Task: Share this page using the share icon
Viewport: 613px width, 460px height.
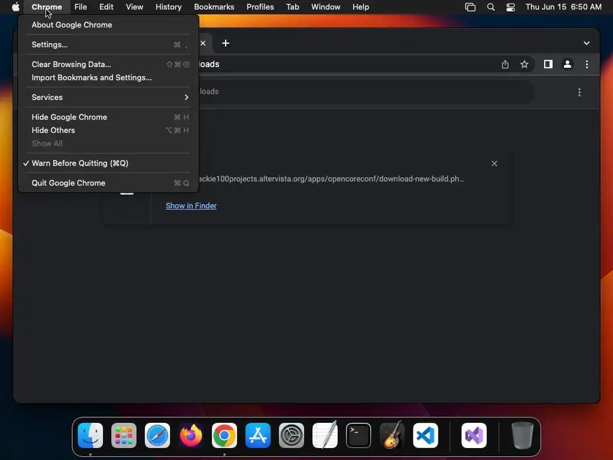Action: pos(505,64)
